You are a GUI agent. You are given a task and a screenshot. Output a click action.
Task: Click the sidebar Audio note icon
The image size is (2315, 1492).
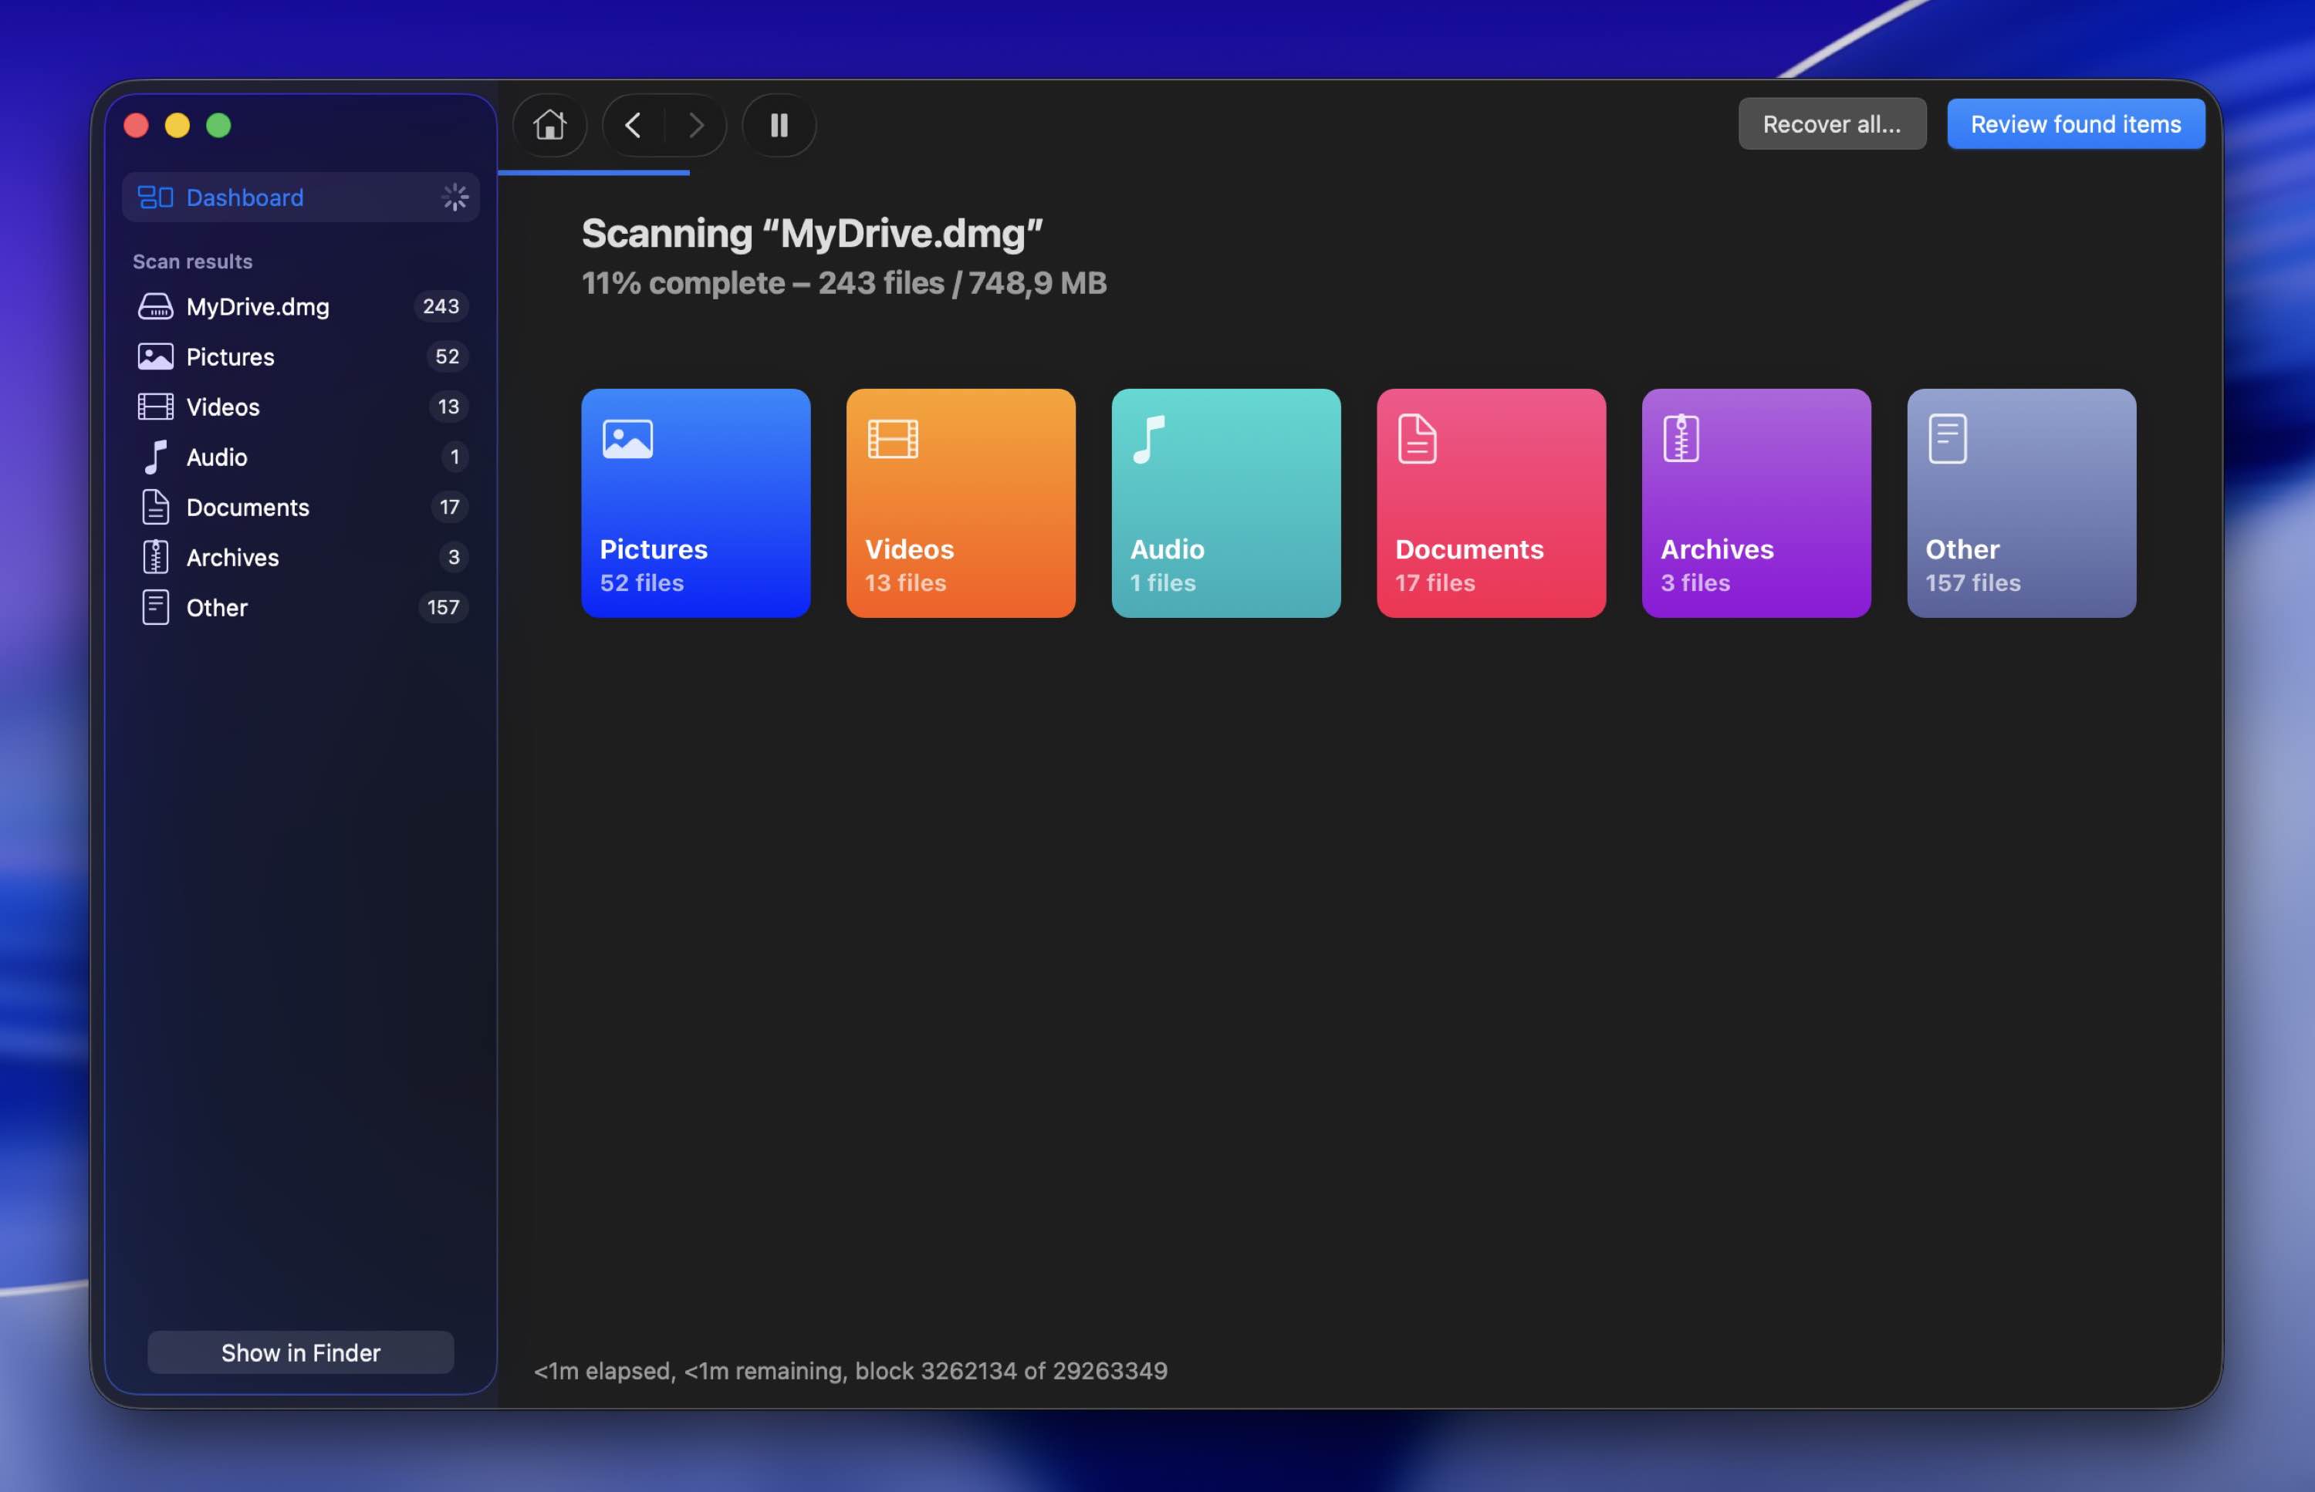(155, 457)
